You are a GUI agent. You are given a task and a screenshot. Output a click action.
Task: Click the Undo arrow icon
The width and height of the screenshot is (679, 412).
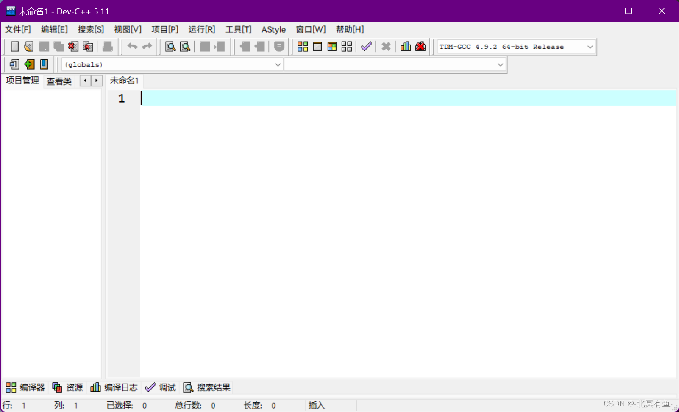(x=132, y=46)
